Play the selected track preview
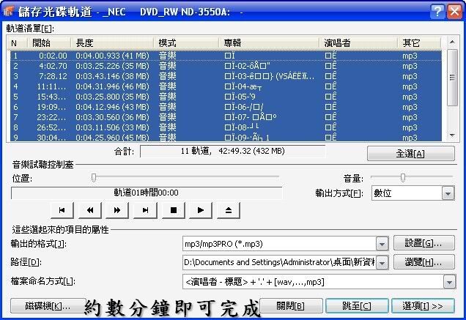The image size is (466, 320). coord(201,210)
